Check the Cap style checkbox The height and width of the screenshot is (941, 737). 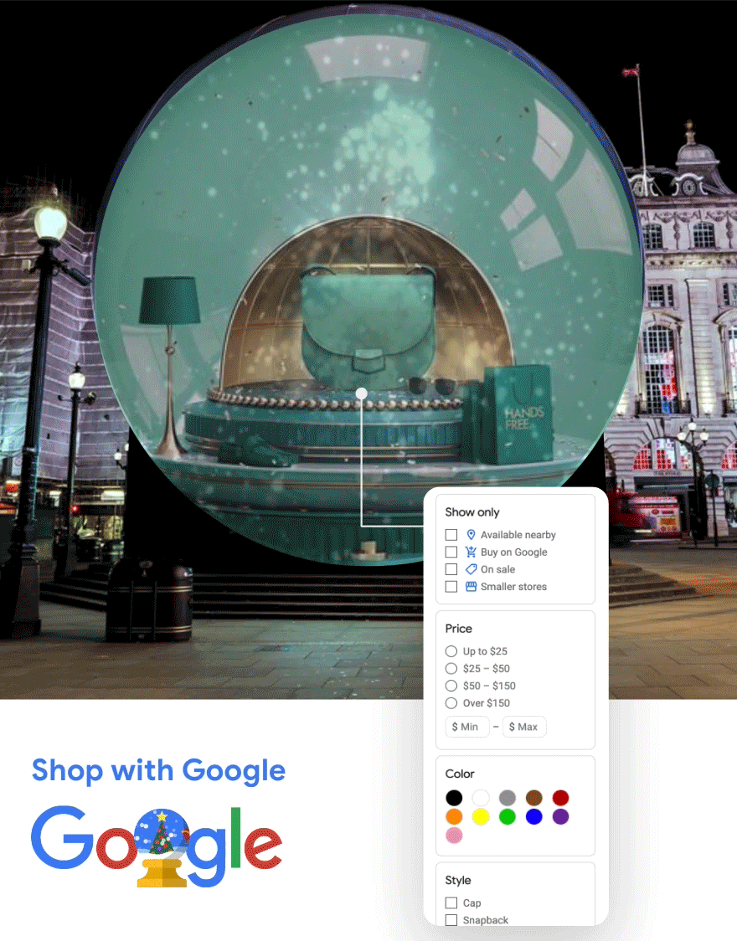[451, 902]
